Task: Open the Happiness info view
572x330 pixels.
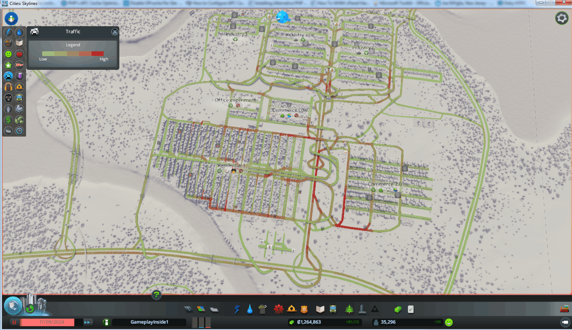Action: 8,54
